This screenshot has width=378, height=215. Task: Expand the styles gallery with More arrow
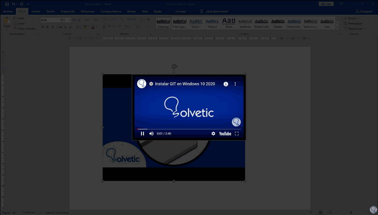point(337,28)
